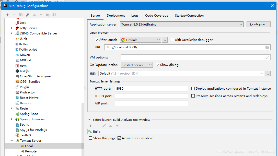Select the Build task row
The image size is (278, 156).
180,132
